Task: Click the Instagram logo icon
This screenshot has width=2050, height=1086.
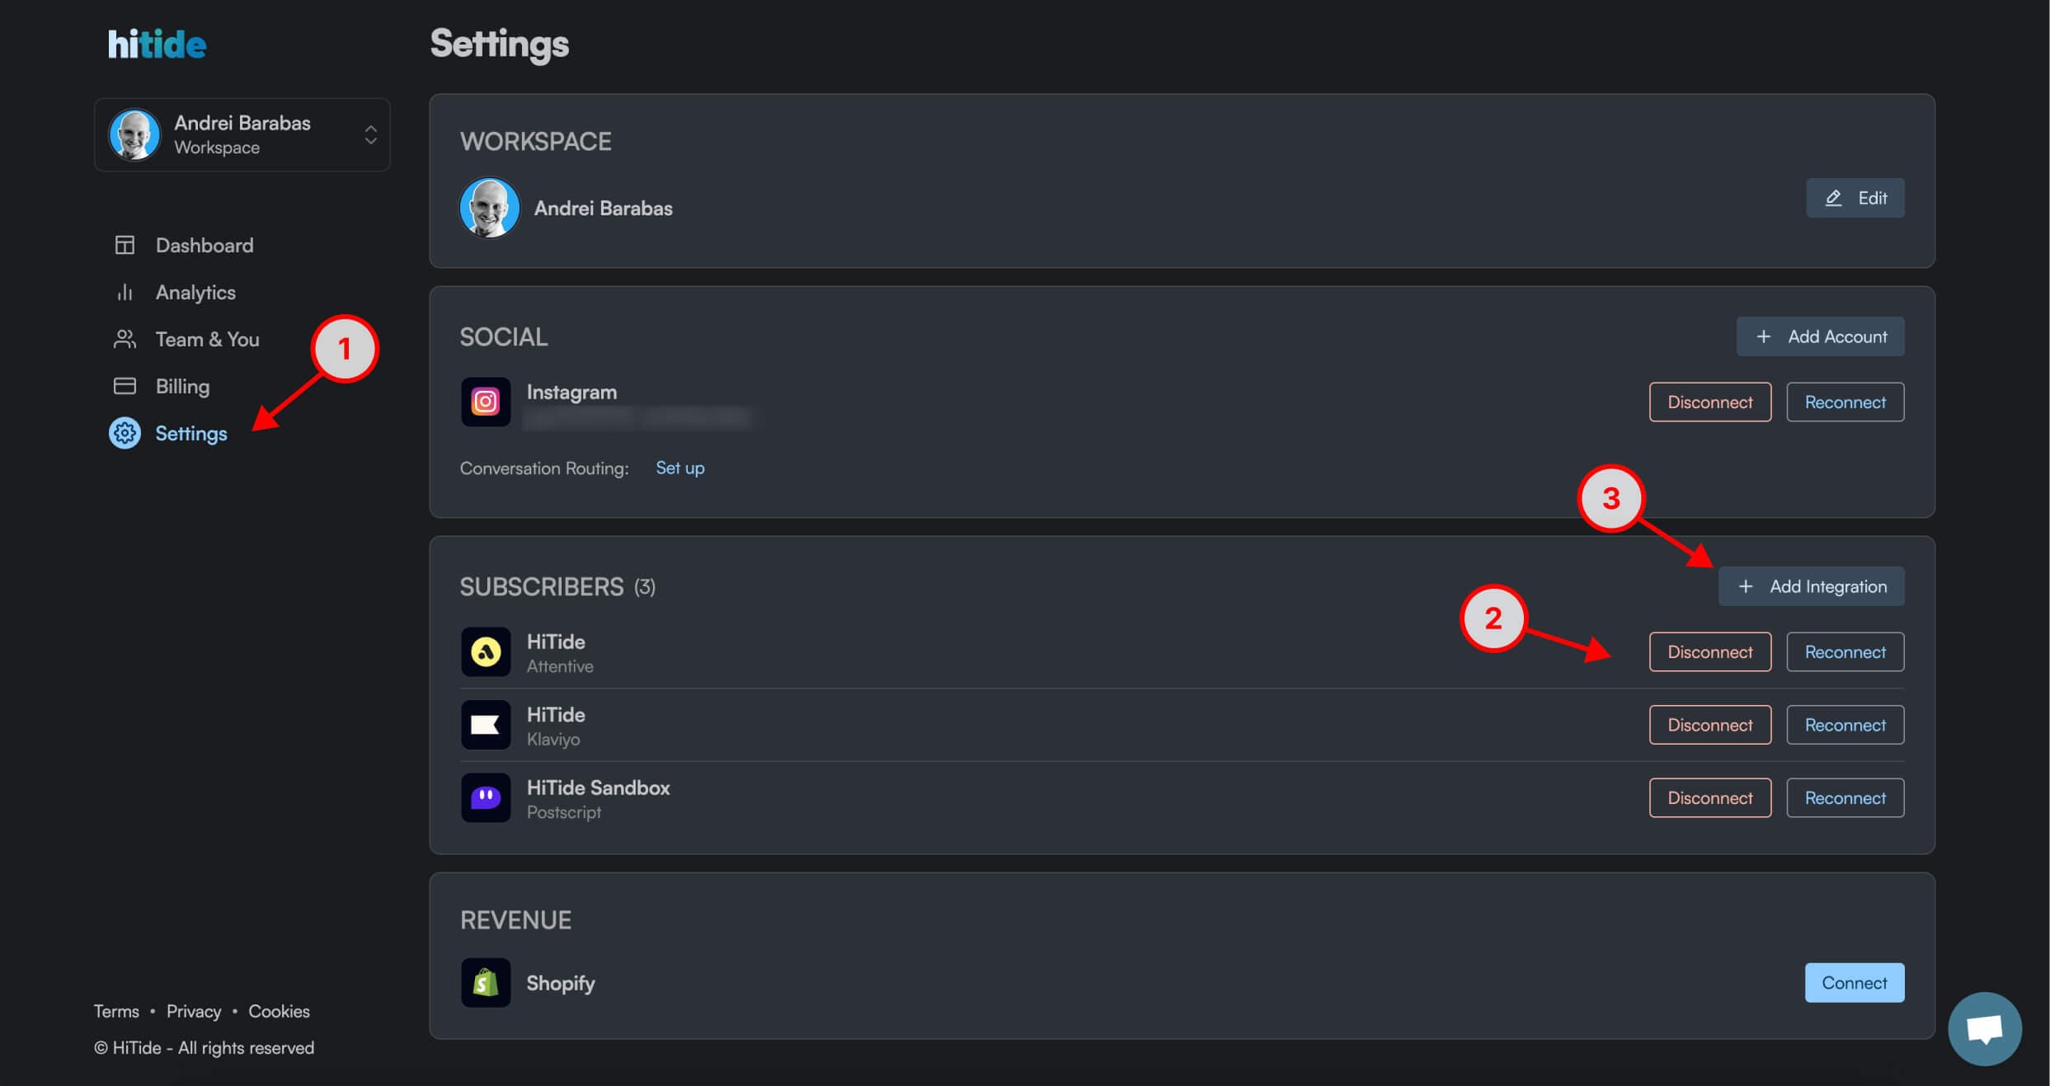Action: (x=486, y=402)
